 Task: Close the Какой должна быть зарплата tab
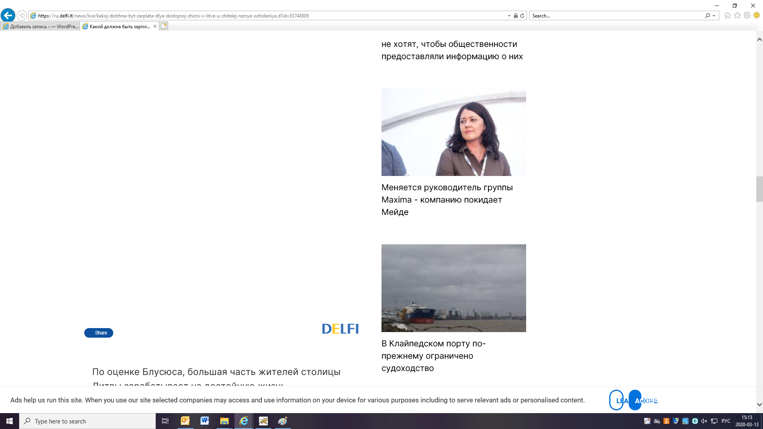155,26
